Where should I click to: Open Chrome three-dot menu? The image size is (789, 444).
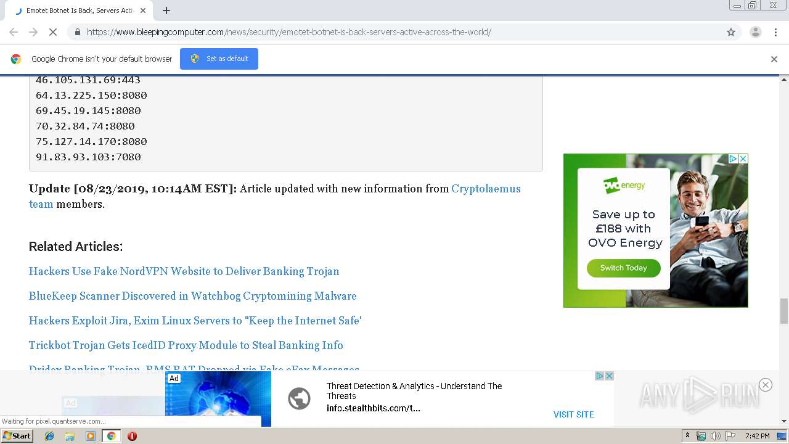click(775, 32)
